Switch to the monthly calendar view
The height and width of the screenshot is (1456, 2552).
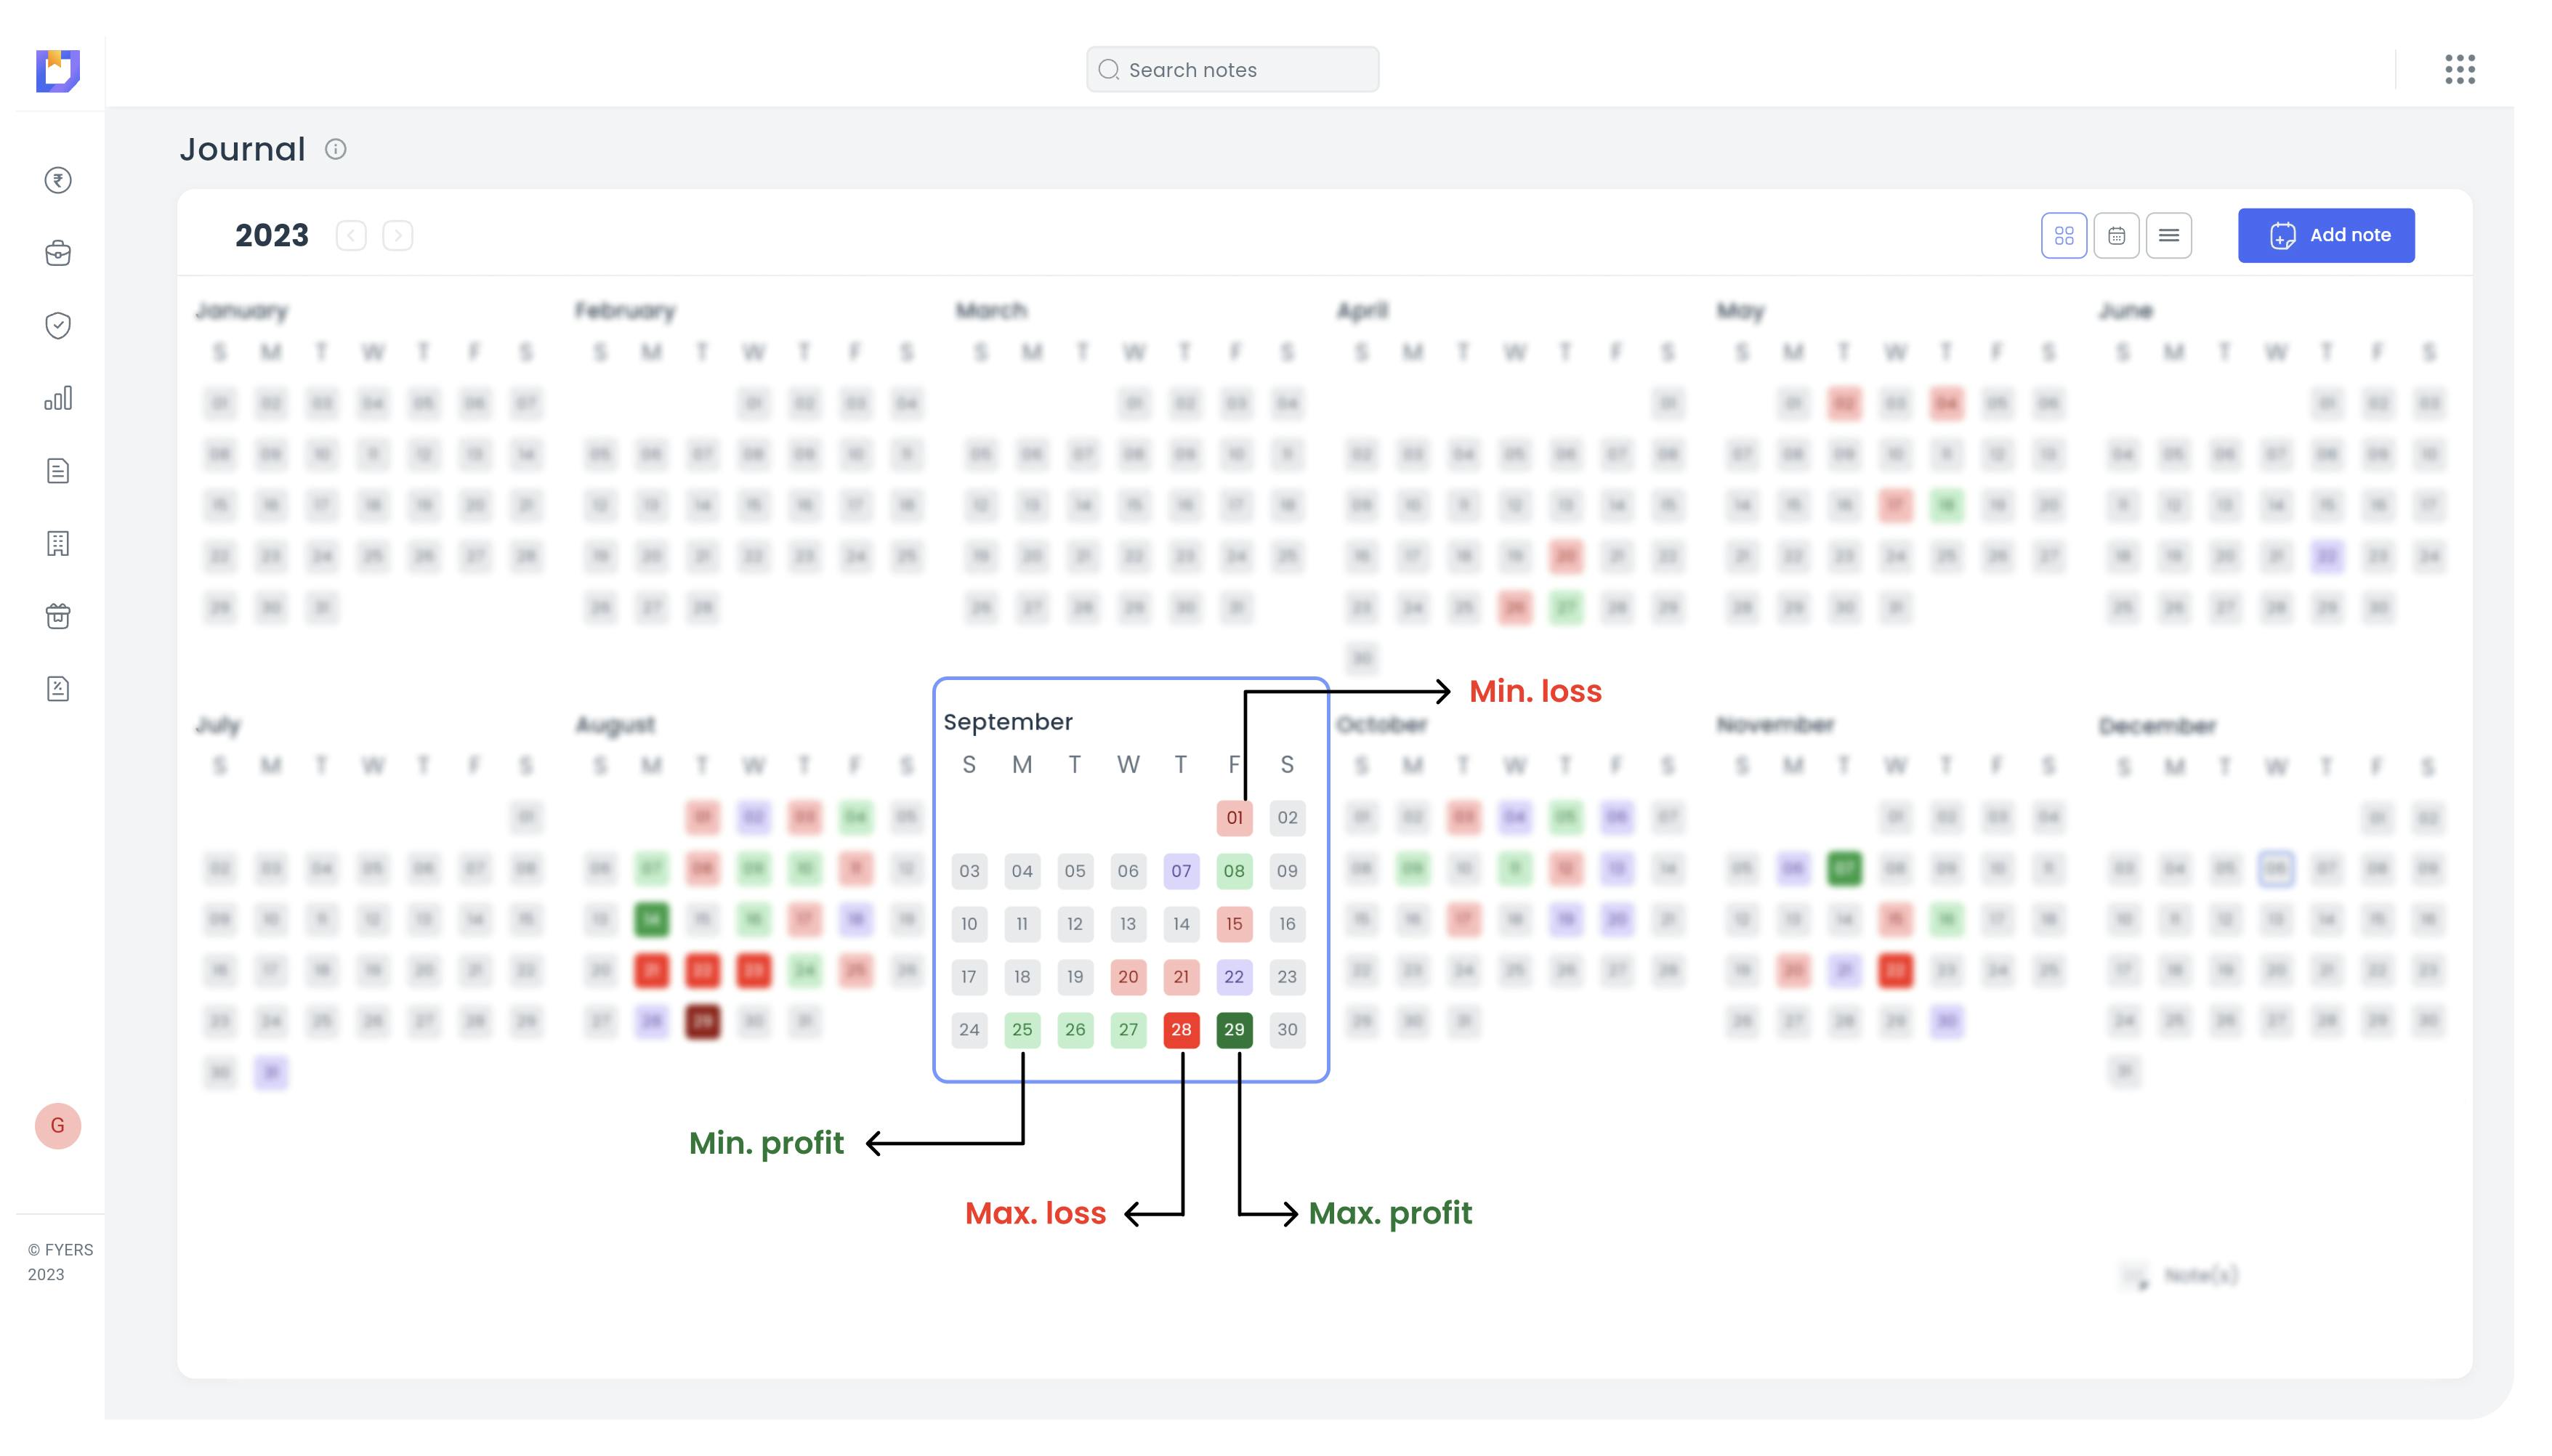[2116, 236]
